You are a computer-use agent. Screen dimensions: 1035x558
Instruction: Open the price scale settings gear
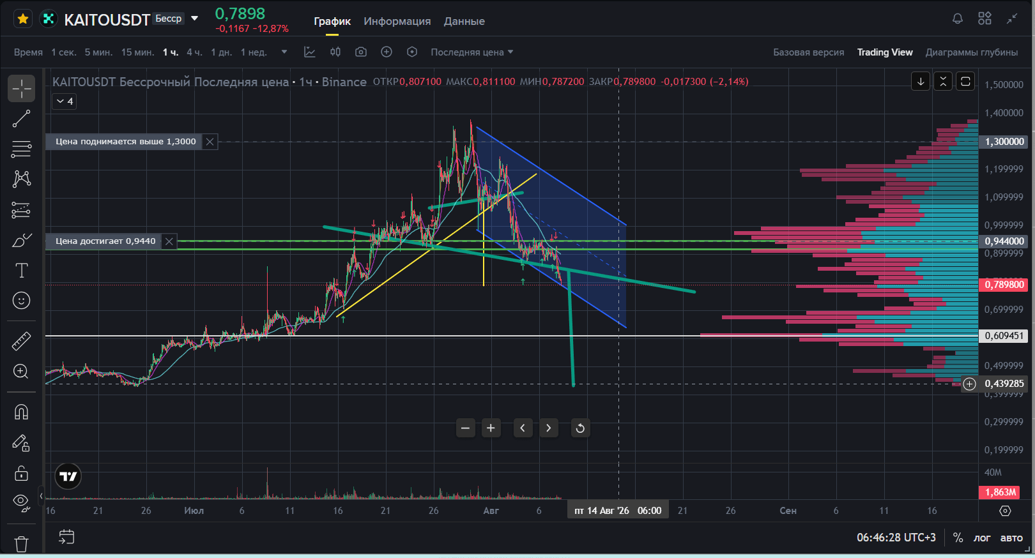point(1005,511)
